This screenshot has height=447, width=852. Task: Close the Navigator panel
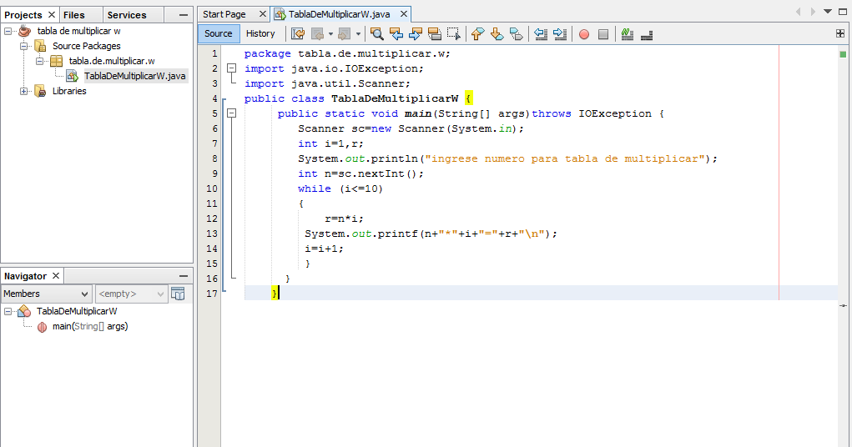pos(55,276)
